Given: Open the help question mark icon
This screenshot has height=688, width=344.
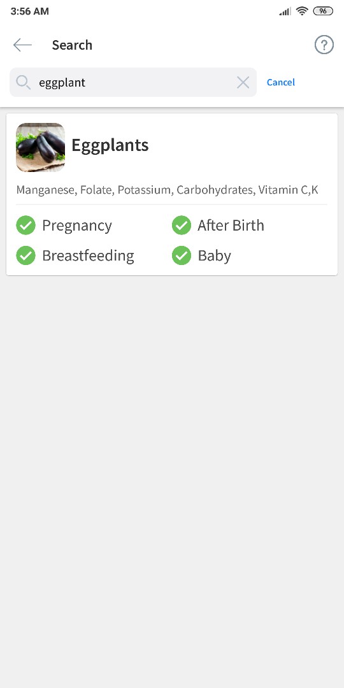Looking at the screenshot, I should coord(324,45).
